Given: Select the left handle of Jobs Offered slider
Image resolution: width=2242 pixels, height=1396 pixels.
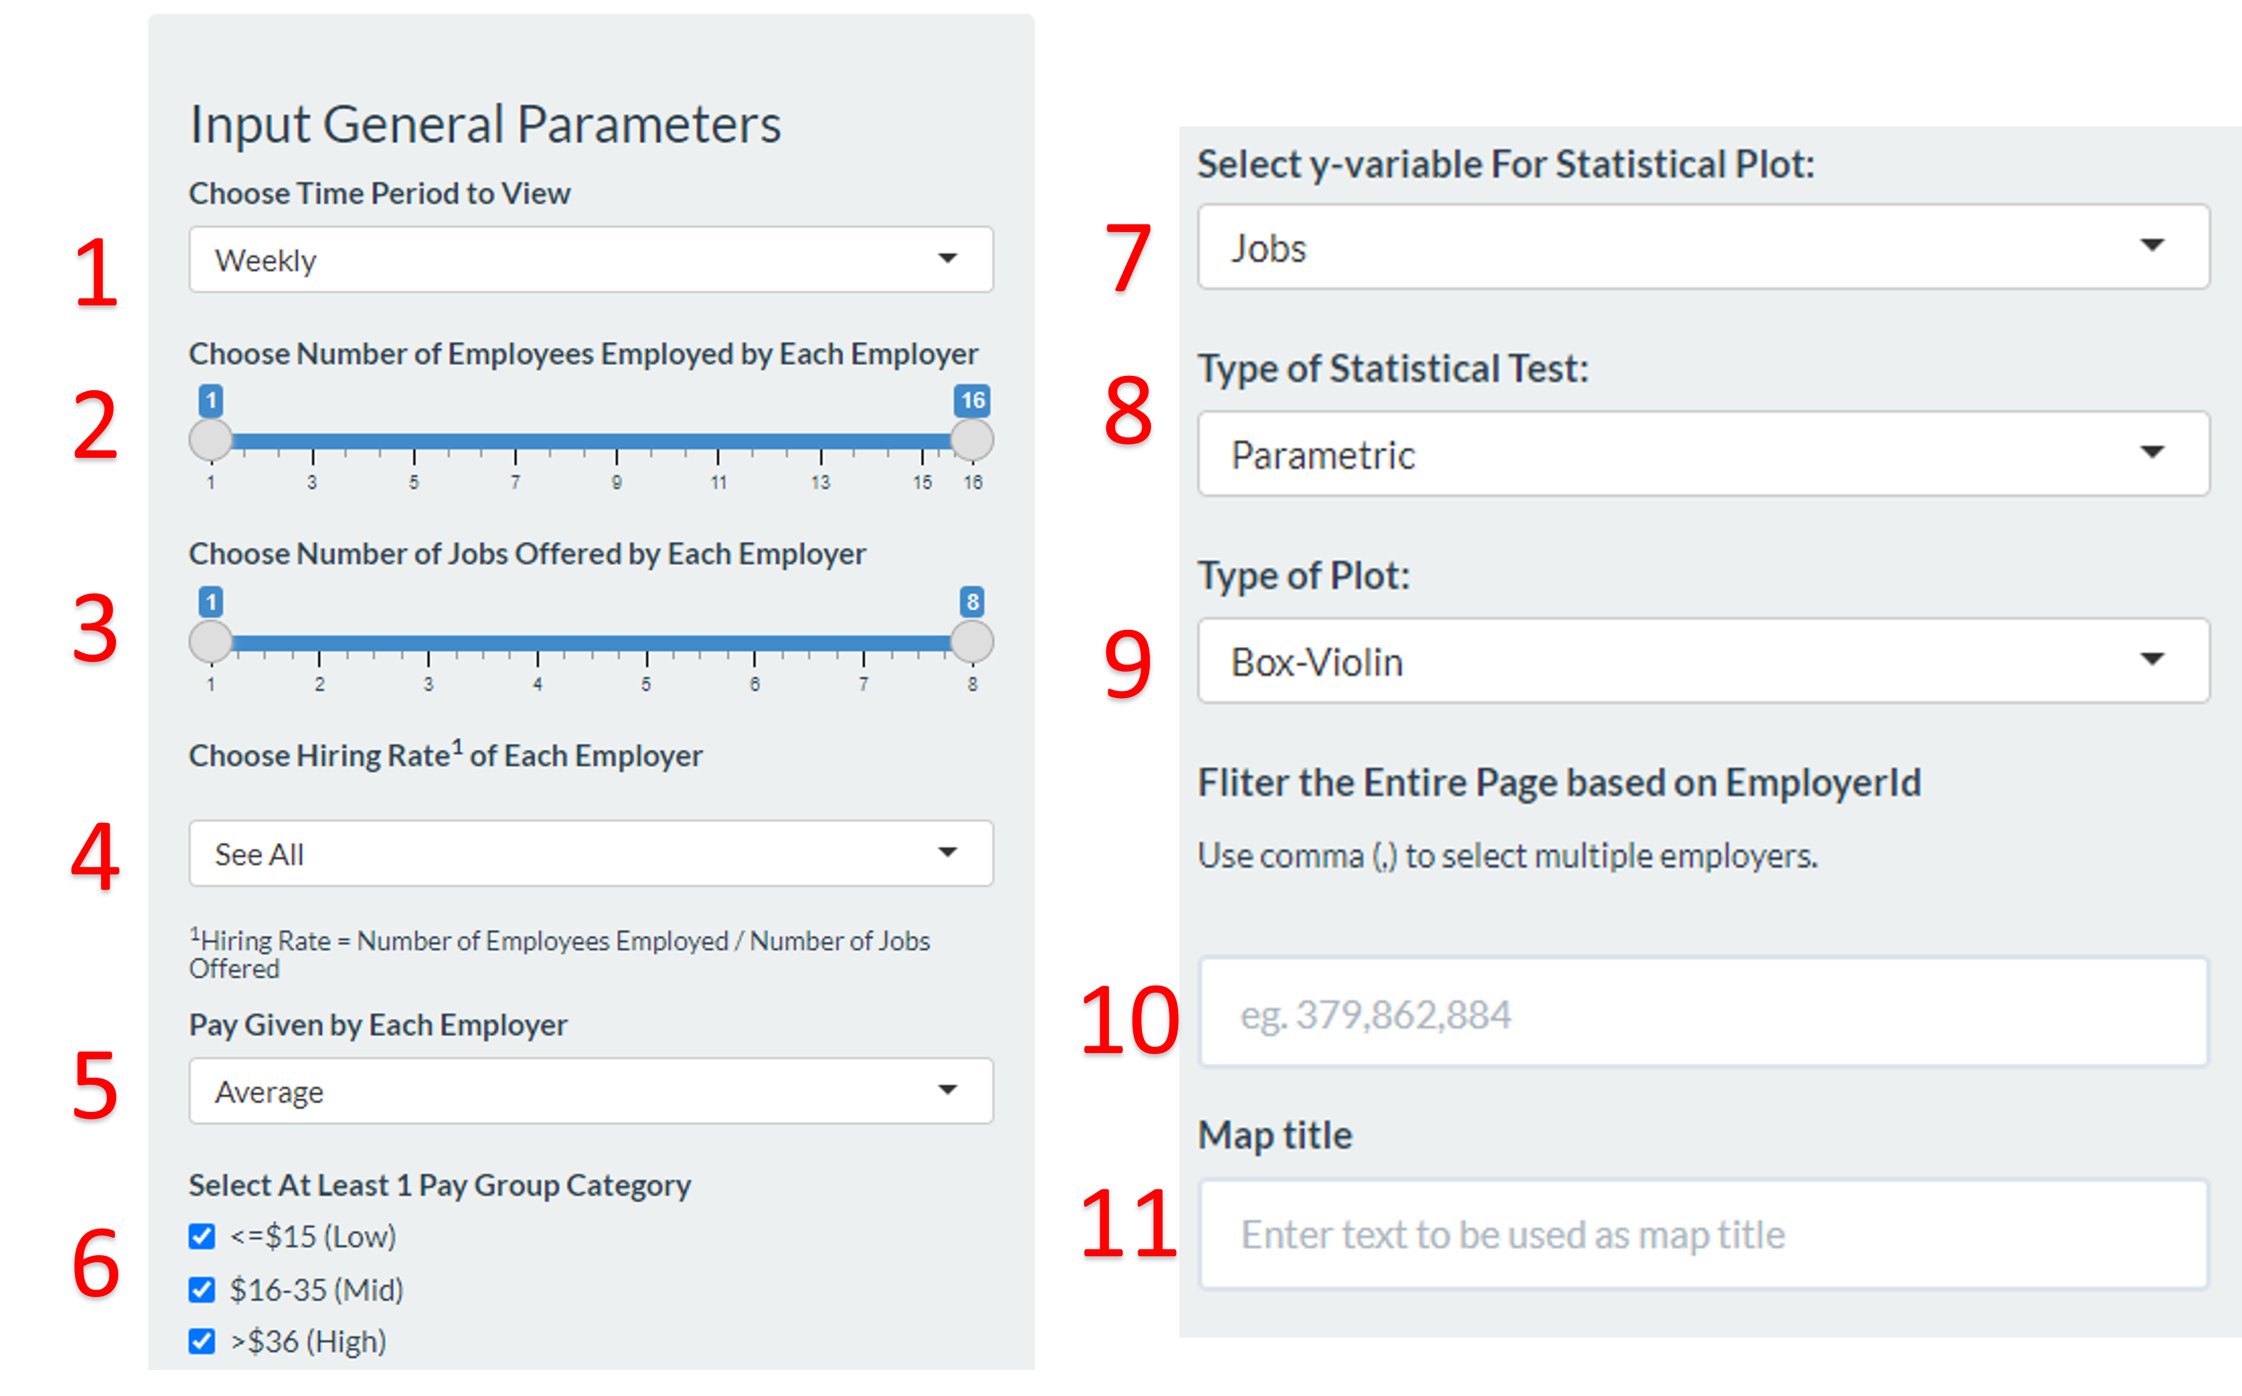Looking at the screenshot, I should pos(211,641).
